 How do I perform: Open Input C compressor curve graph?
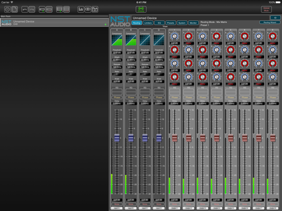coord(145,40)
